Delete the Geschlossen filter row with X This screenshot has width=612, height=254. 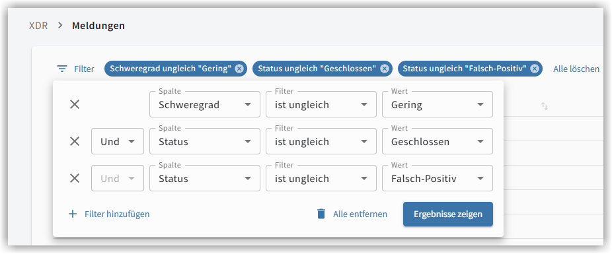click(x=75, y=141)
